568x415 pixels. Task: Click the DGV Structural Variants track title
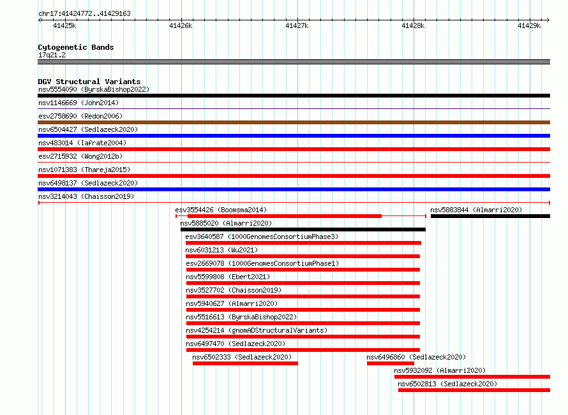[89, 82]
